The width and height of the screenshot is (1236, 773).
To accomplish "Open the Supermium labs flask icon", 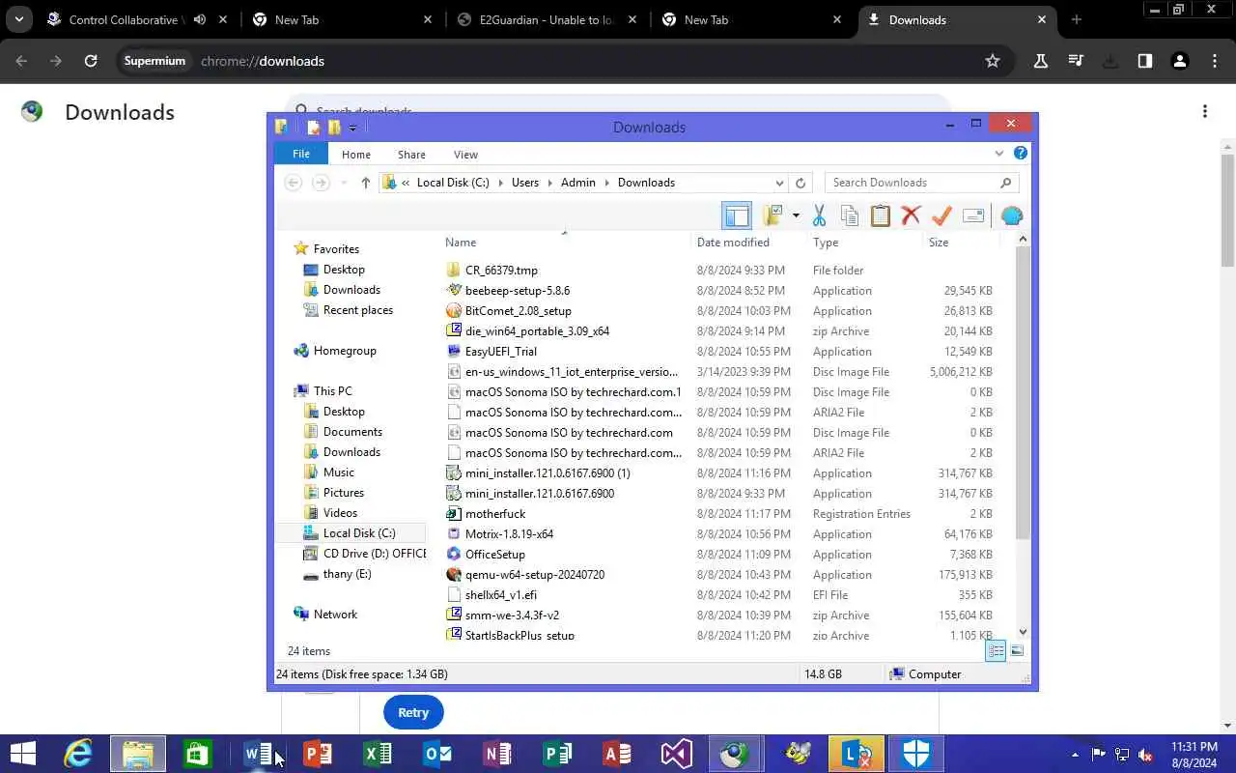I will 1041,61.
